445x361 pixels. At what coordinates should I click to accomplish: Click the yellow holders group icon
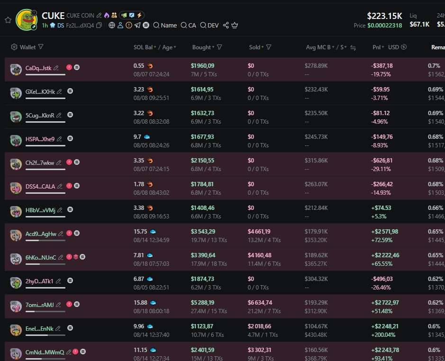(114, 15)
